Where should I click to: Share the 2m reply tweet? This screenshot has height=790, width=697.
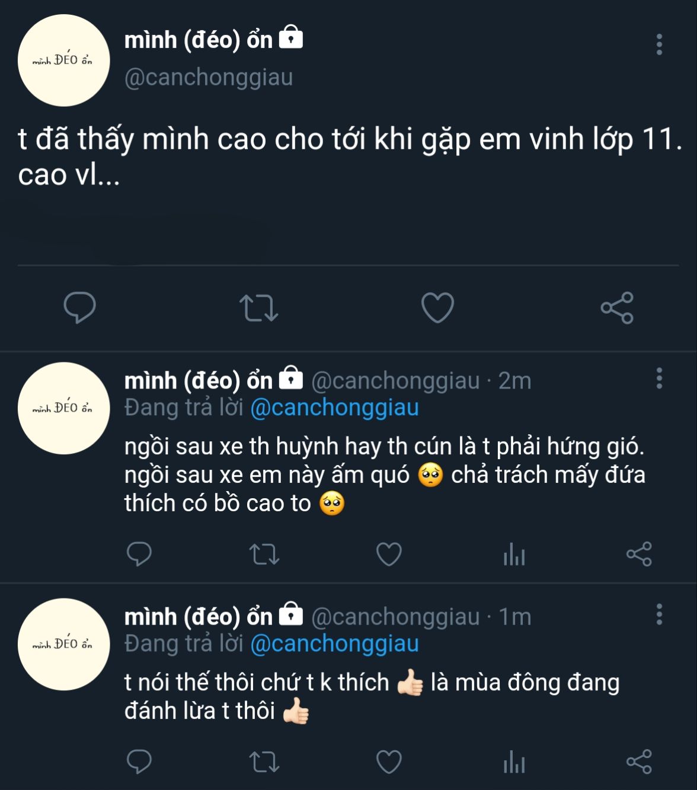[x=639, y=555]
